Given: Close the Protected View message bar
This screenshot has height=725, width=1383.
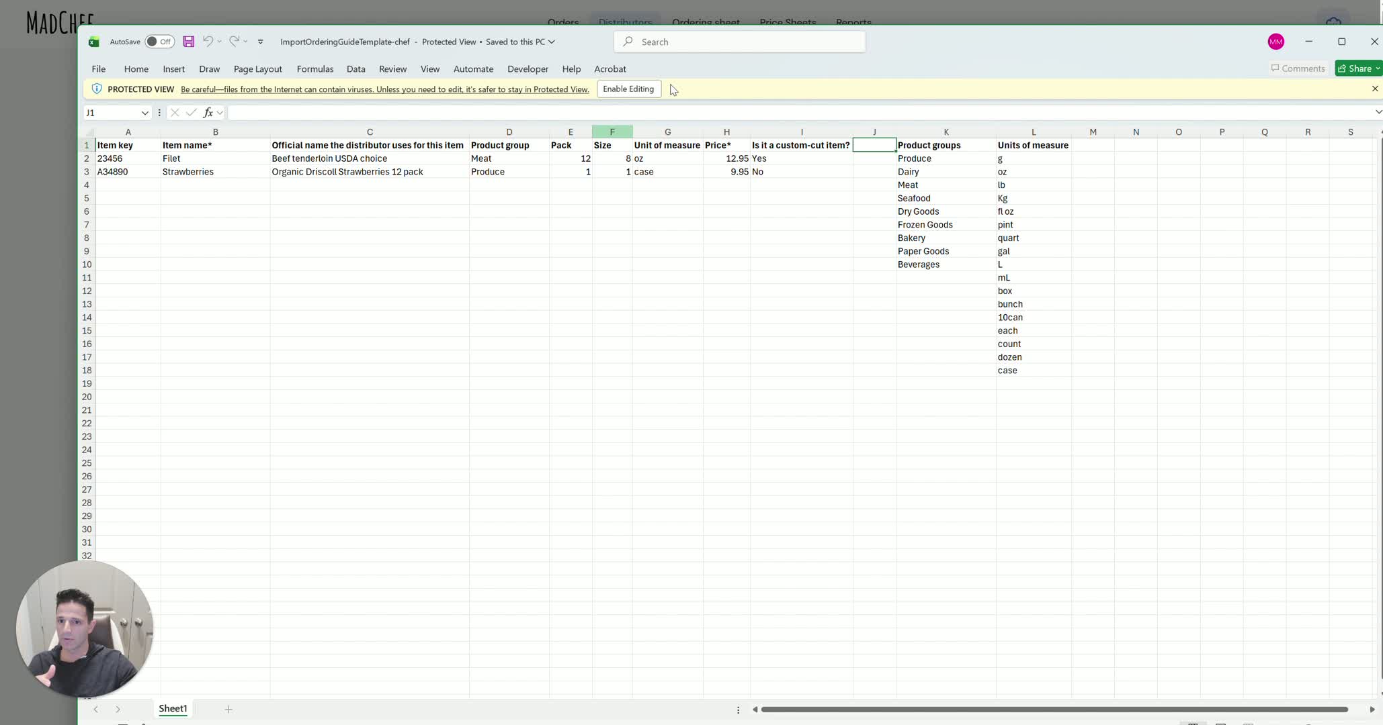Looking at the screenshot, I should 1374,89.
